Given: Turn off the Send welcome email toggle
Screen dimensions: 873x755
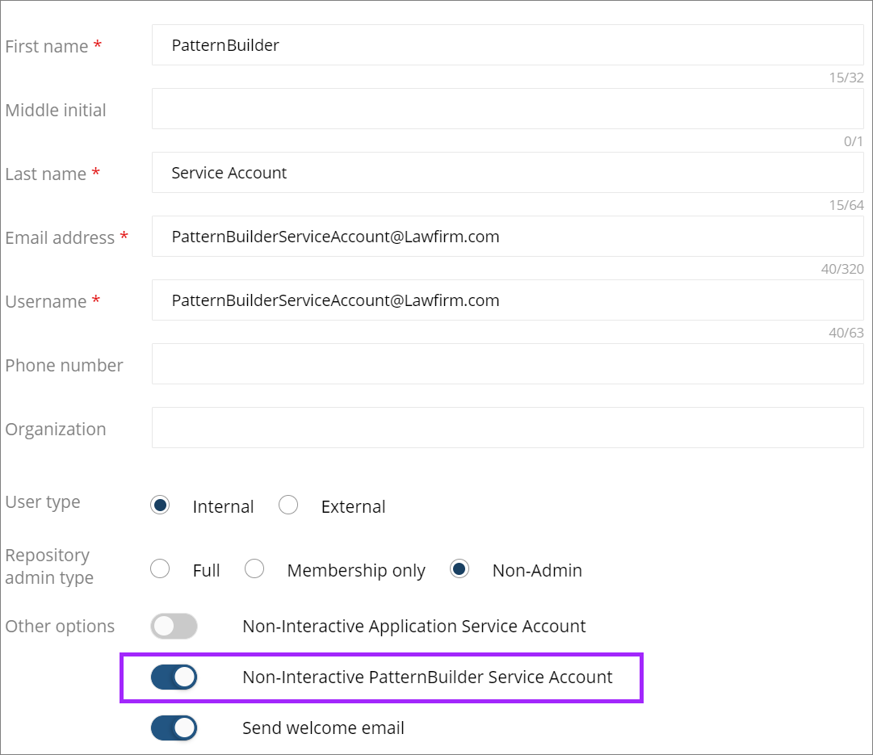Looking at the screenshot, I should click(x=174, y=728).
